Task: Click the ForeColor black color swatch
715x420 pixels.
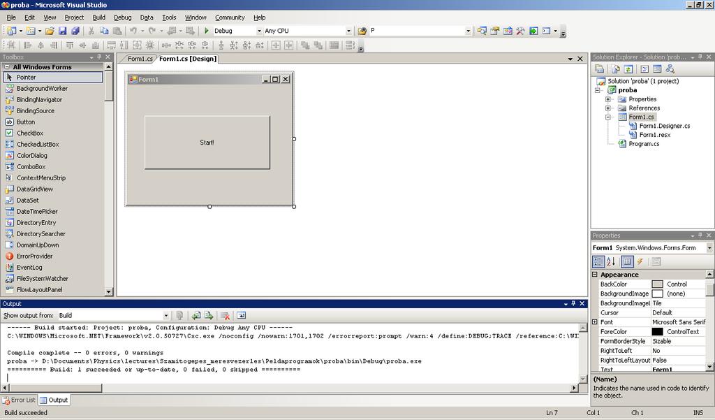Action: (x=657, y=332)
